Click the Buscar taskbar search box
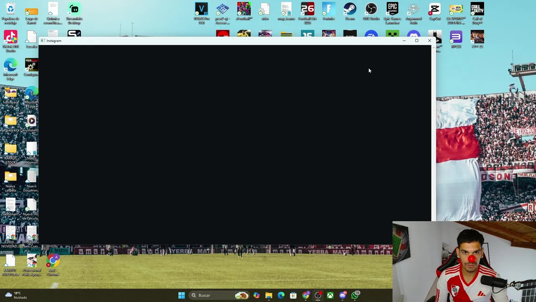This screenshot has width=536, height=302. (x=219, y=295)
